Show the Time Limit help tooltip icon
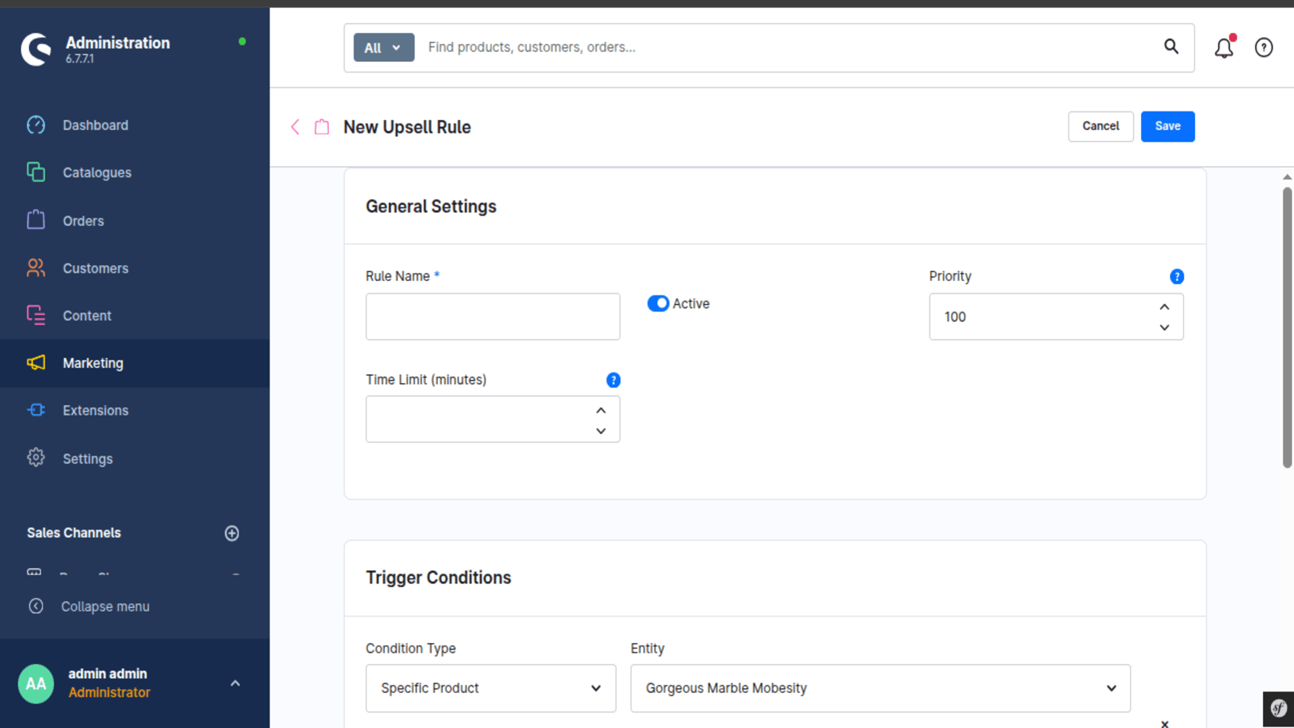 [613, 380]
